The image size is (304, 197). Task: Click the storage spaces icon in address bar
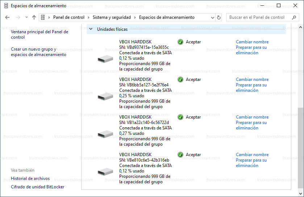coord(43,17)
